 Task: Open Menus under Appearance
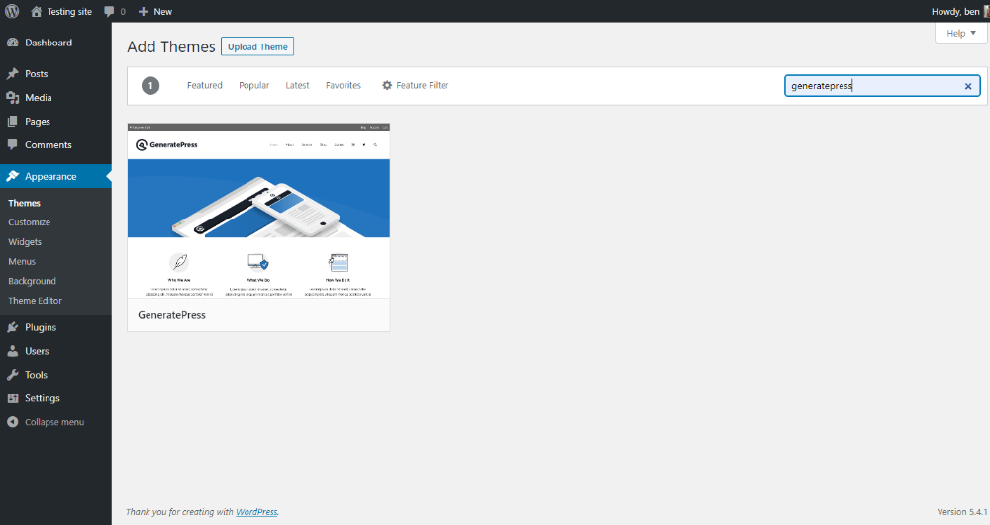click(x=22, y=262)
